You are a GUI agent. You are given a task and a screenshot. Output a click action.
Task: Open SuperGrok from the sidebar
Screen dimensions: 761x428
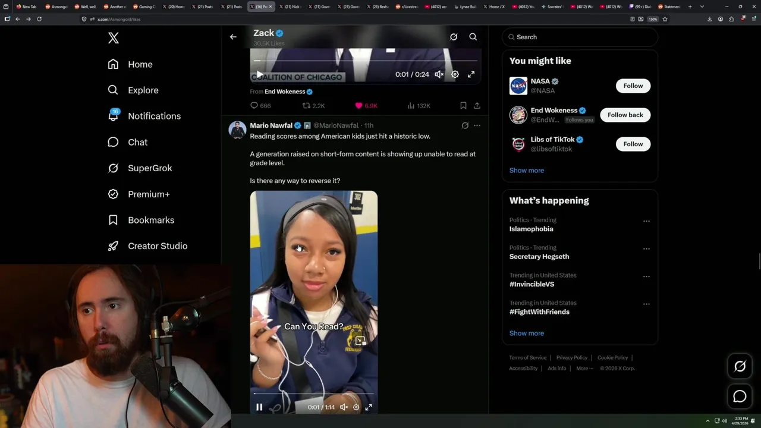(140, 168)
